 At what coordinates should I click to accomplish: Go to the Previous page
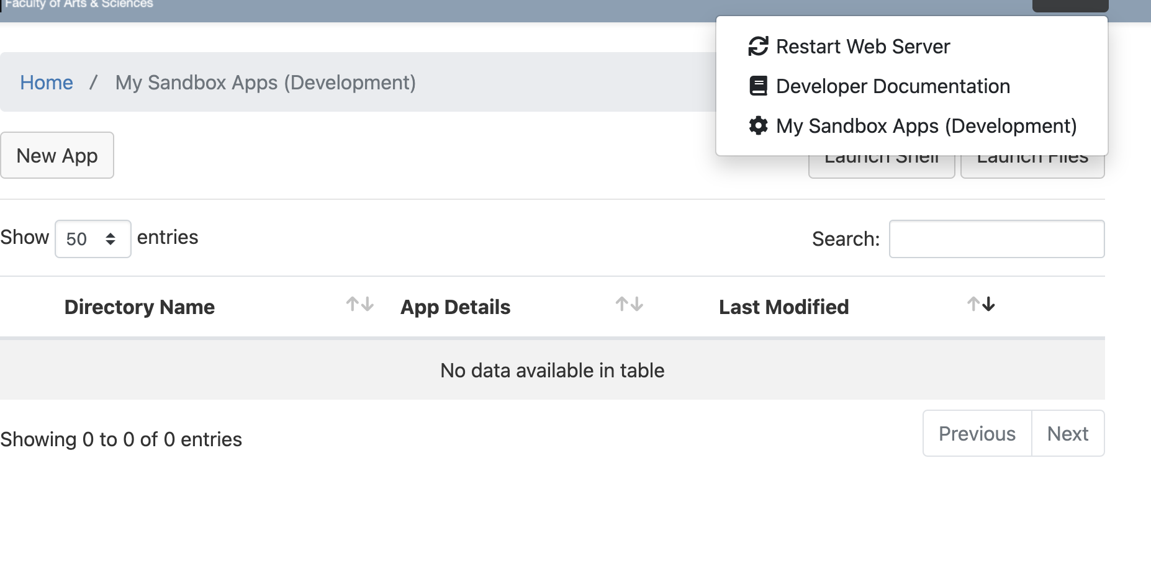point(976,433)
